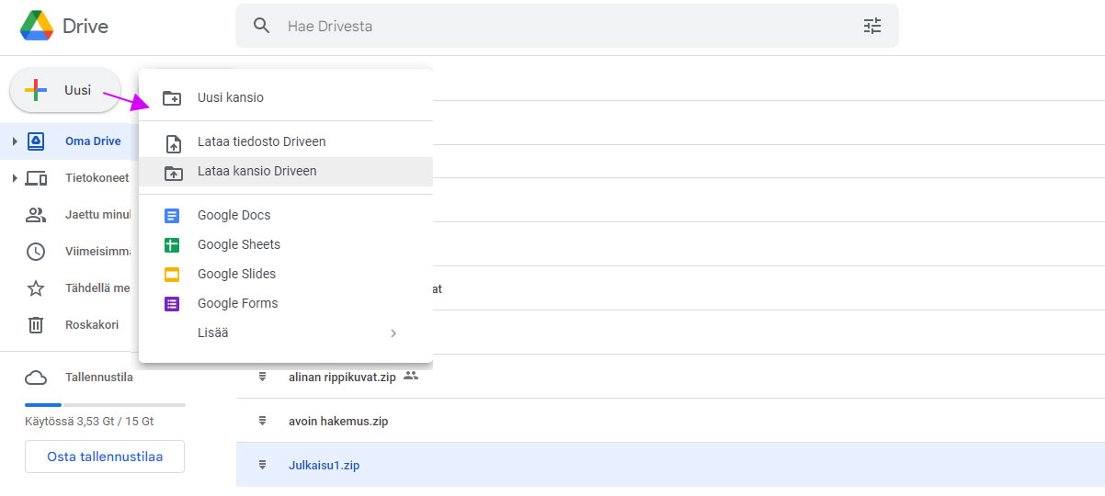Expand the Tietokoneet tree arrow
This screenshot has width=1105, height=496.
(x=15, y=178)
